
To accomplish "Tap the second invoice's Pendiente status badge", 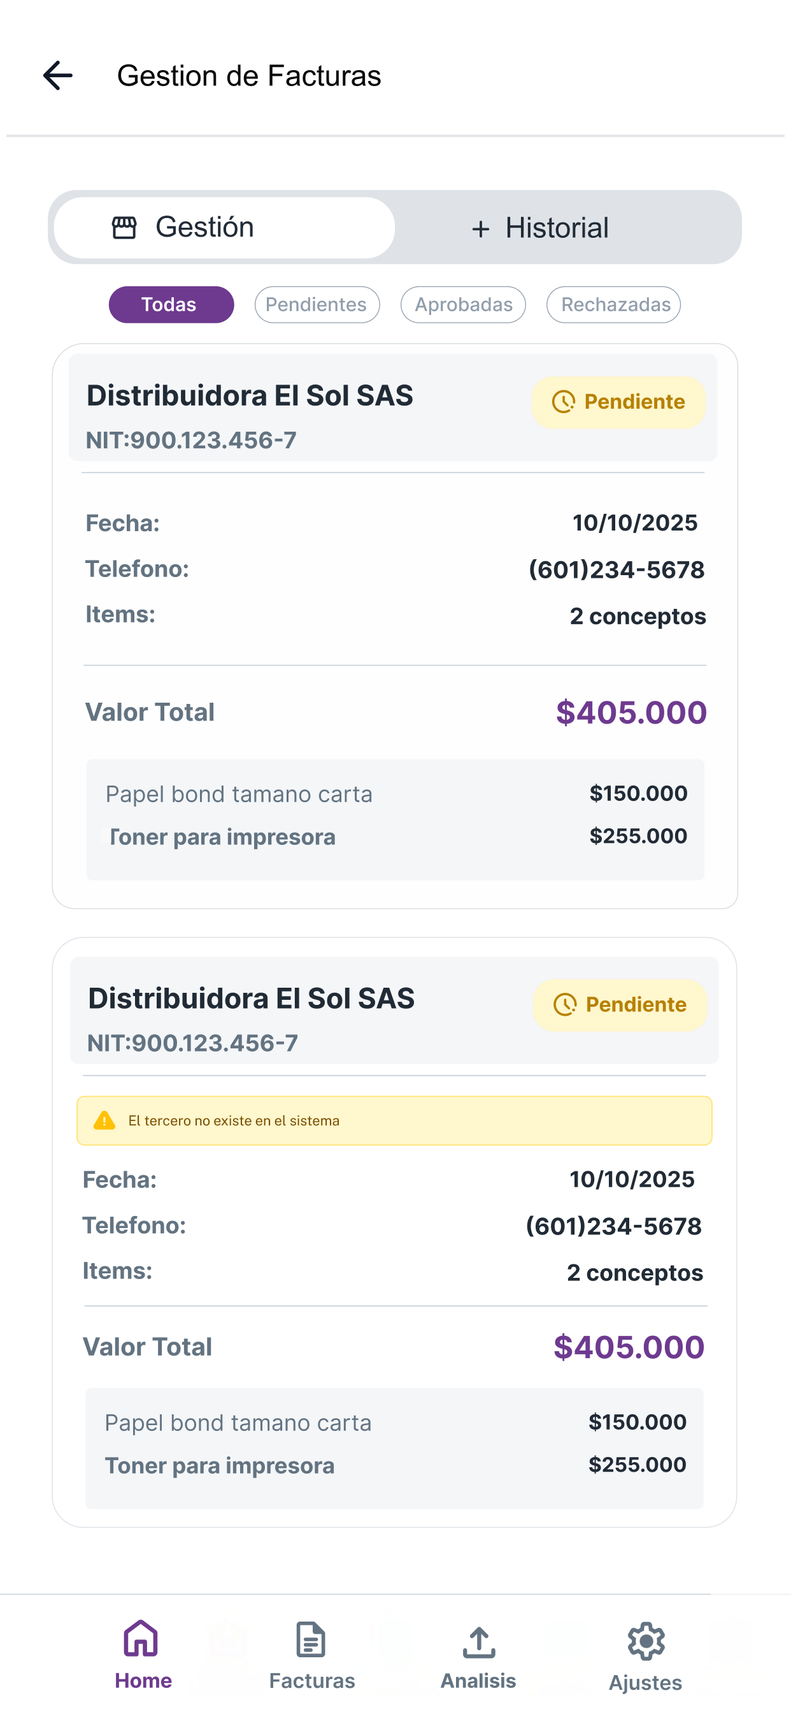I will click(x=620, y=1005).
